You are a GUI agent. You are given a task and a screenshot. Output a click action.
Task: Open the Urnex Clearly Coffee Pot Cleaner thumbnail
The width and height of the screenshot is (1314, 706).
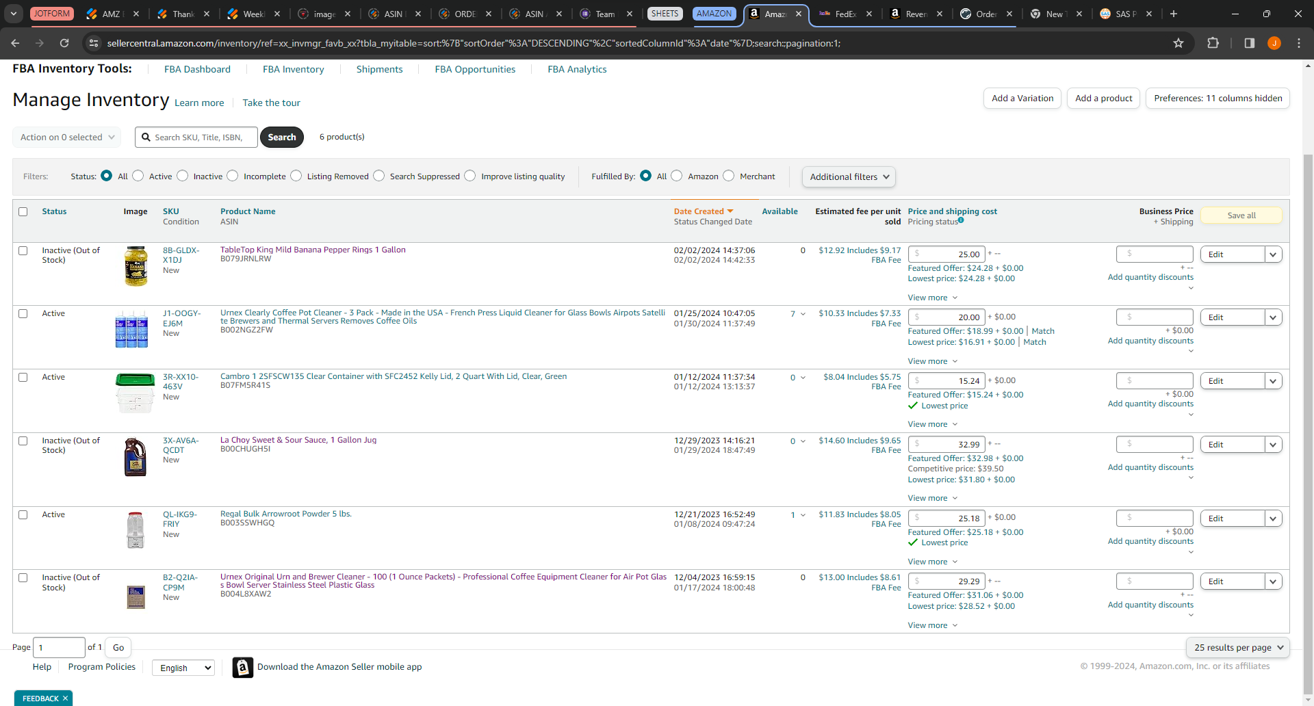pos(132,329)
